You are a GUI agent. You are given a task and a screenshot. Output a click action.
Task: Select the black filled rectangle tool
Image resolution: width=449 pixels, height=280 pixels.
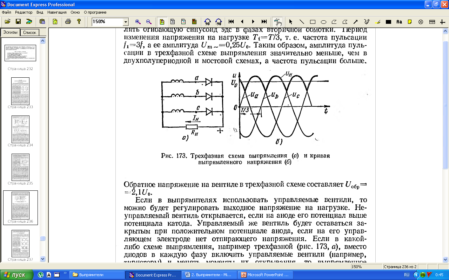(388, 21)
